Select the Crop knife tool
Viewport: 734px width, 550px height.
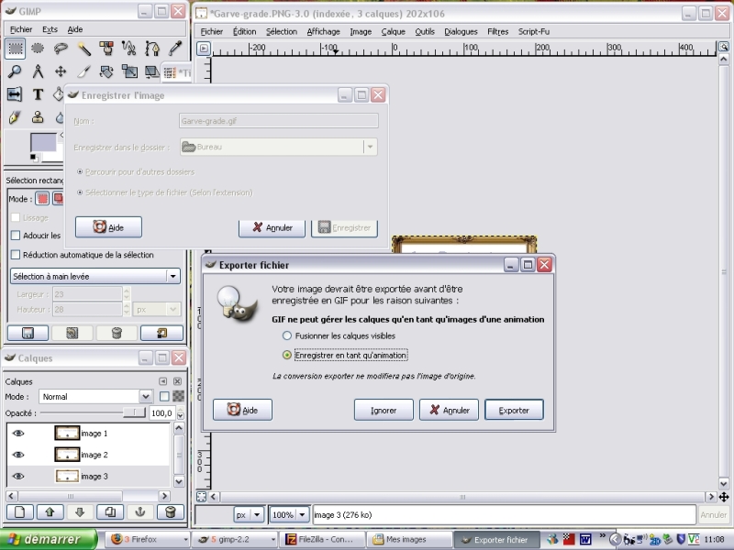pyautogui.click(x=83, y=71)
